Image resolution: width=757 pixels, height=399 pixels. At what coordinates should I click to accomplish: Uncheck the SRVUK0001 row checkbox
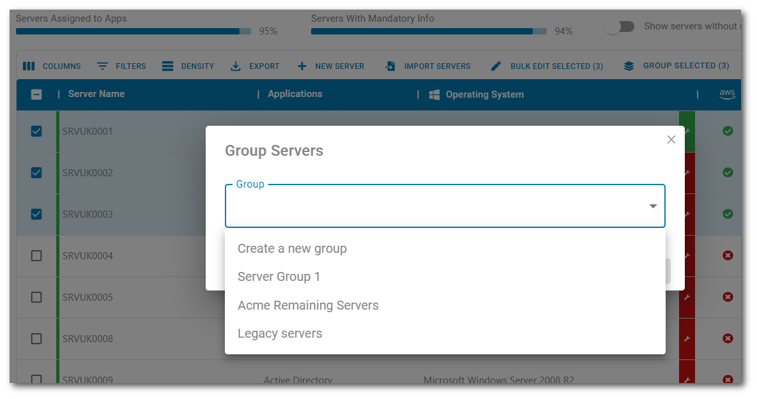click(36, 131)
